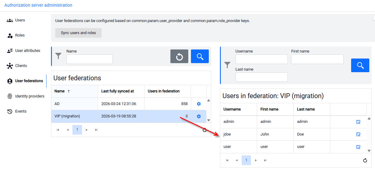Refresh the Users in federation table

pyautogui.click(x=365, y=160)
